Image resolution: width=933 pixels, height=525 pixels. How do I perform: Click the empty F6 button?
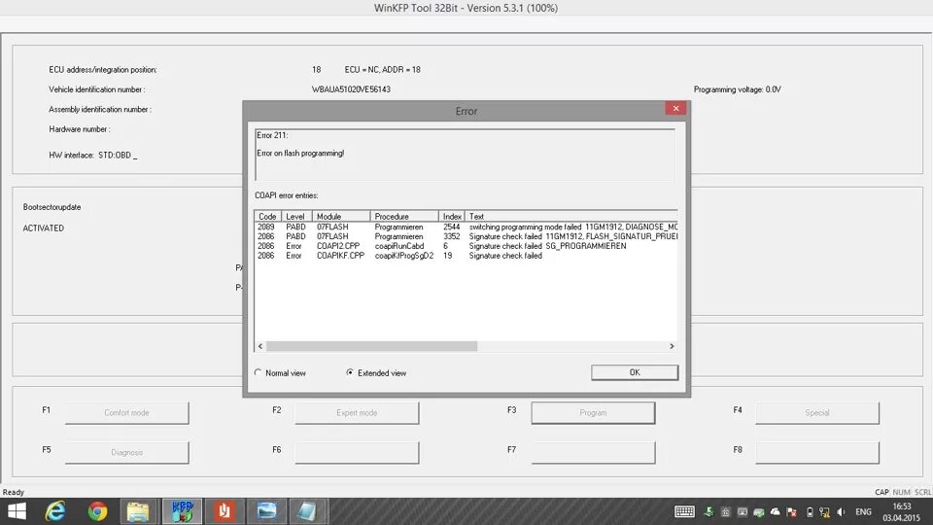(357, 452)
